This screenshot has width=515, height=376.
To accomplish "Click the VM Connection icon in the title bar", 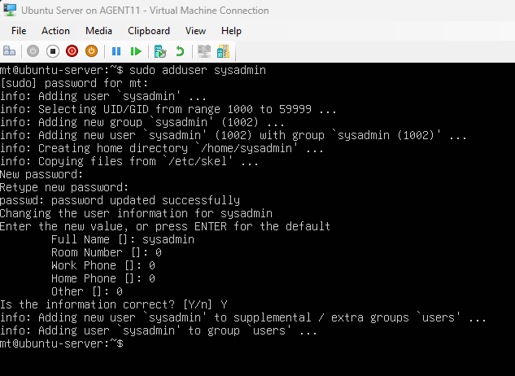I will click(x=10, y=11).
